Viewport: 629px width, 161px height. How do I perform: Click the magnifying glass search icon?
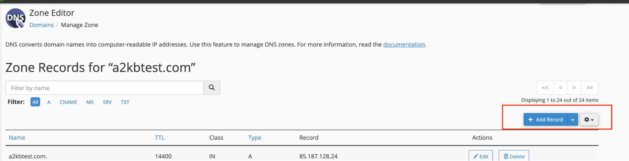pos(212,88)
